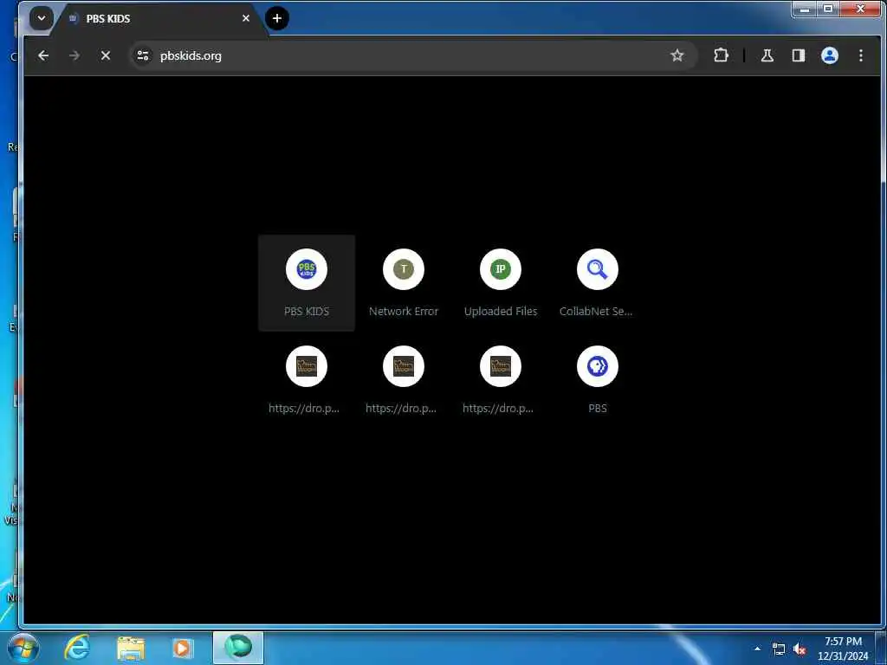Viewport: 887px width, 665px height.
Task: Open the PBS shortcut with blue logo
Action: pos(598,380)
